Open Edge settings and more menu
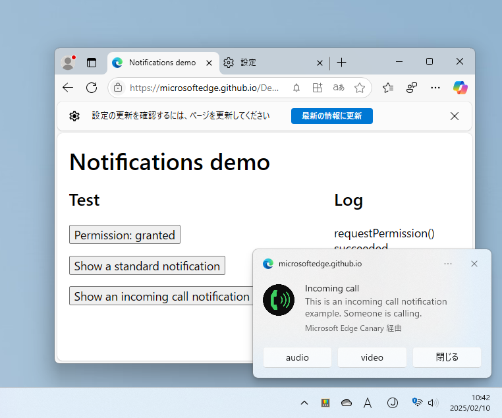 click(435, 88)
